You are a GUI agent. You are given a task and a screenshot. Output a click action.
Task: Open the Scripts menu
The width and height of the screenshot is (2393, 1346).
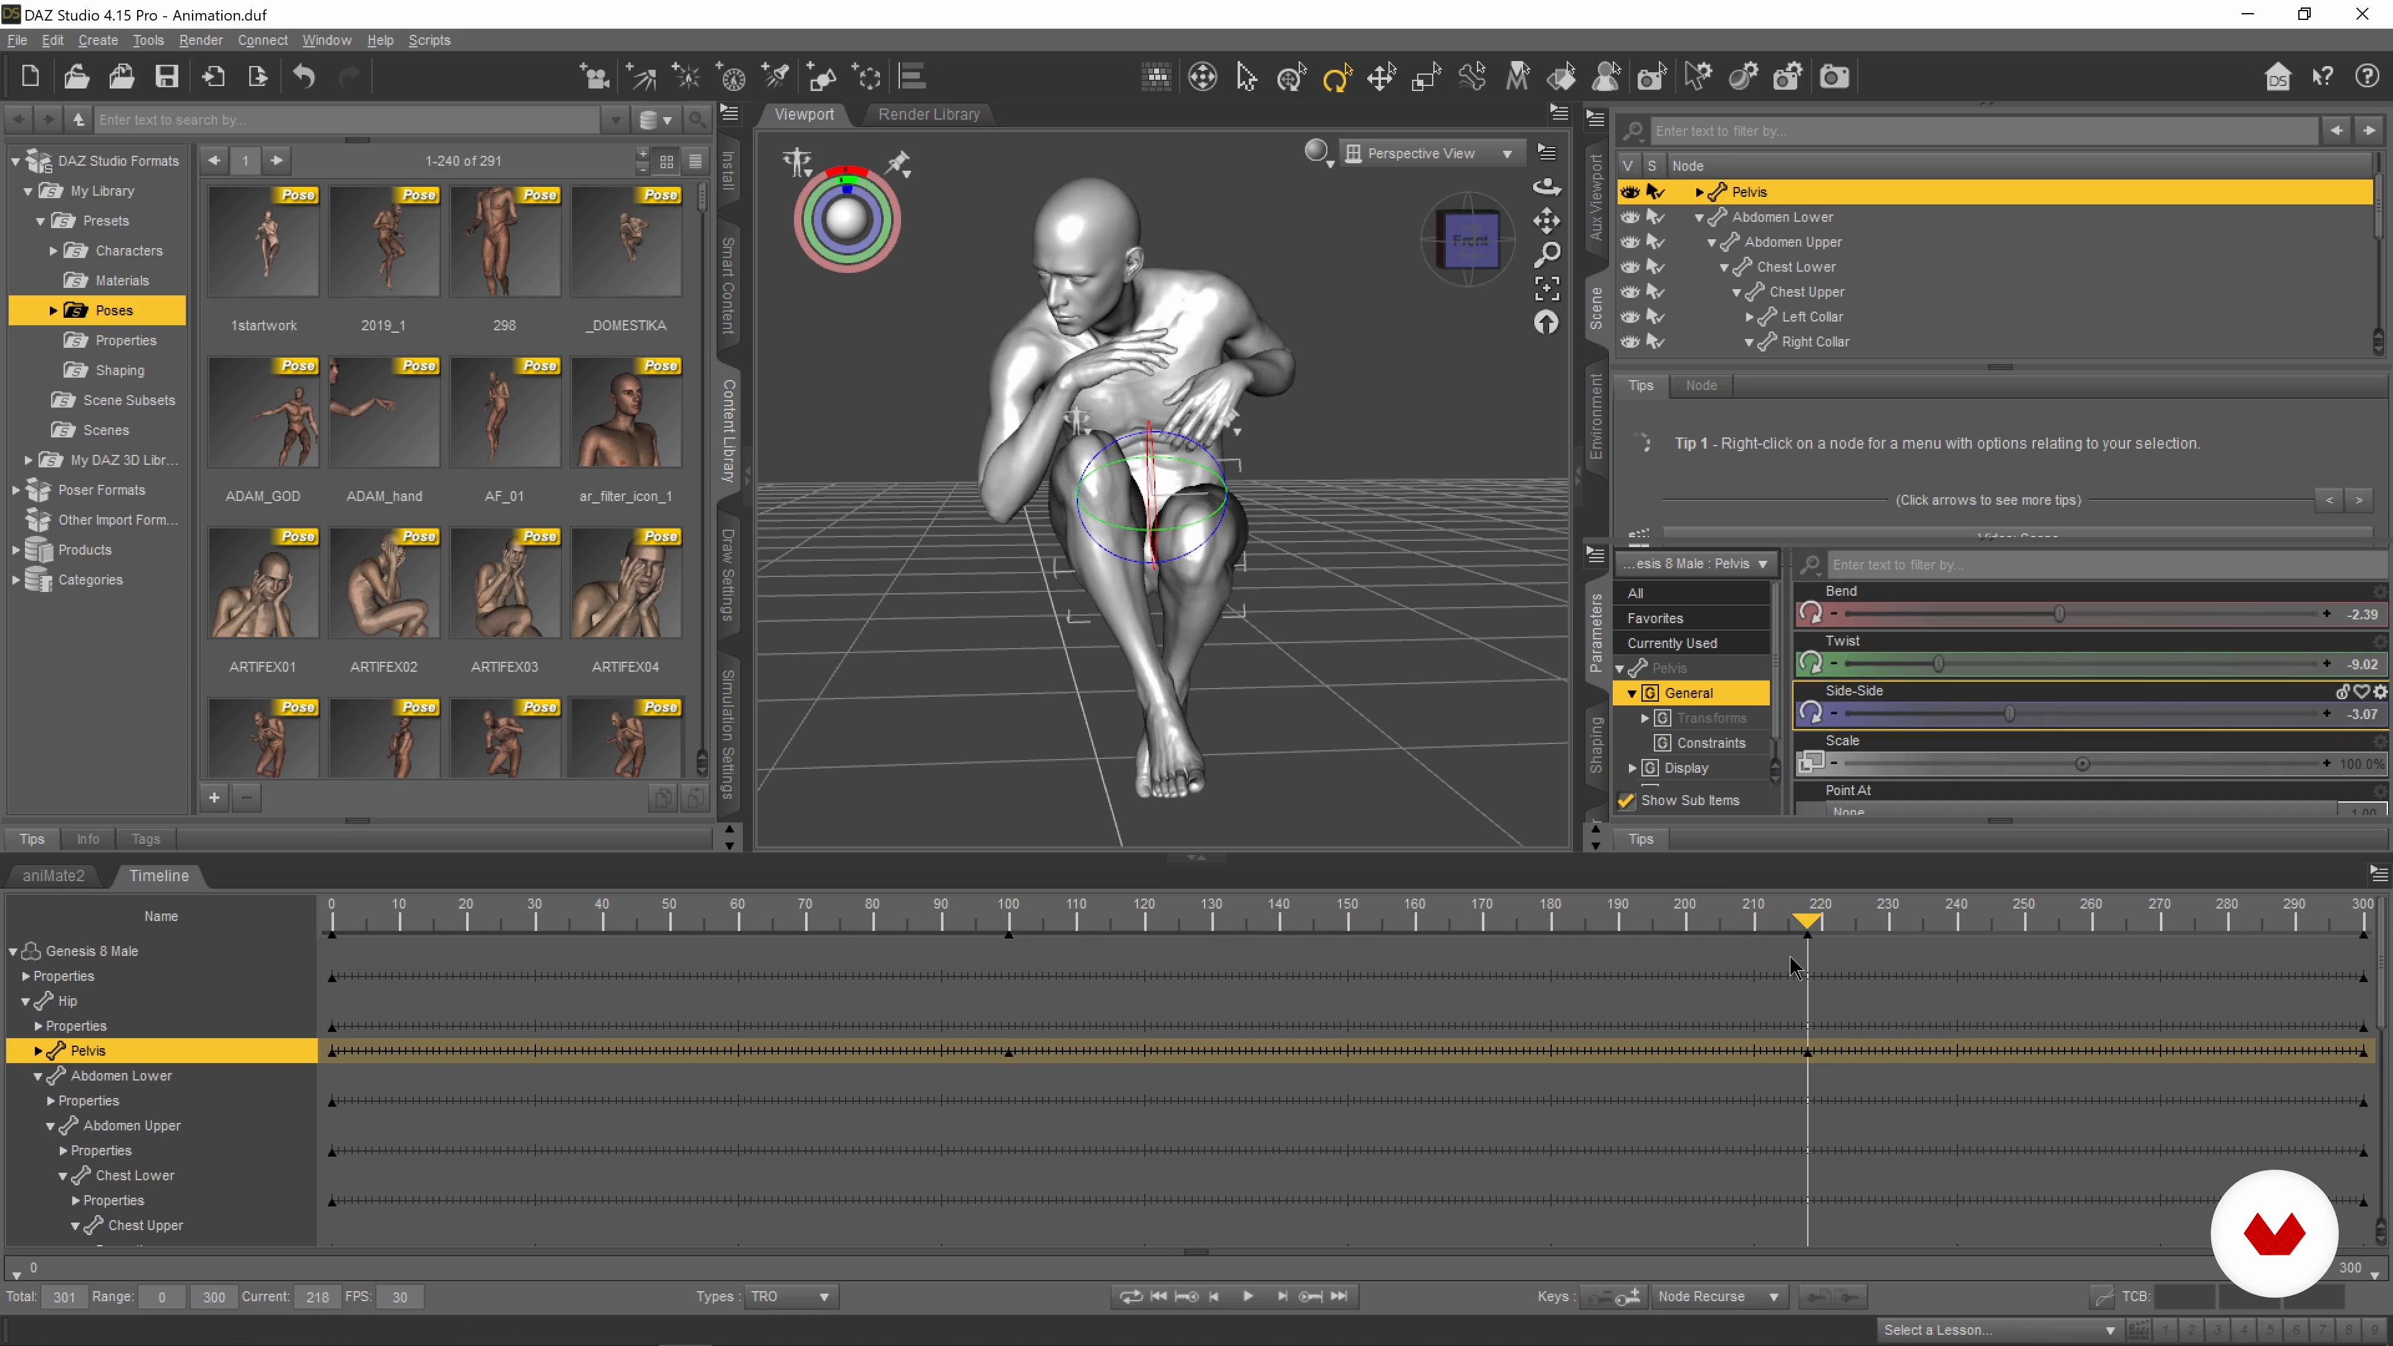429,40
